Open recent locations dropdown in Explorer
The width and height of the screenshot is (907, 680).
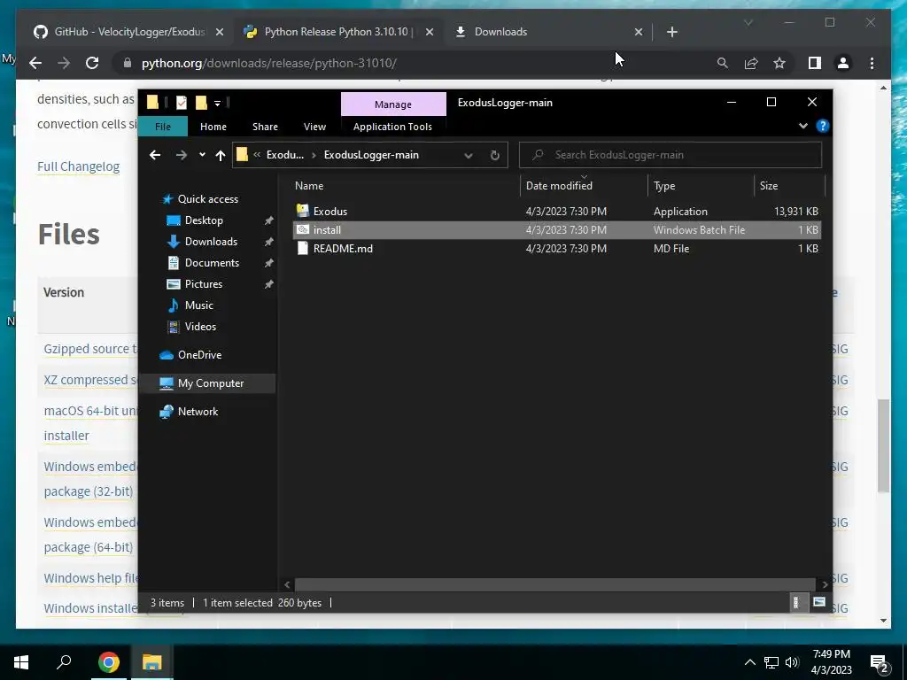point(202,155)
